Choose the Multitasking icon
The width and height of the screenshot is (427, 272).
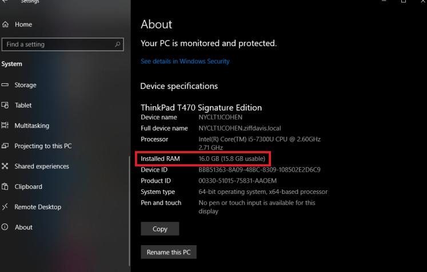coord(5,125)
